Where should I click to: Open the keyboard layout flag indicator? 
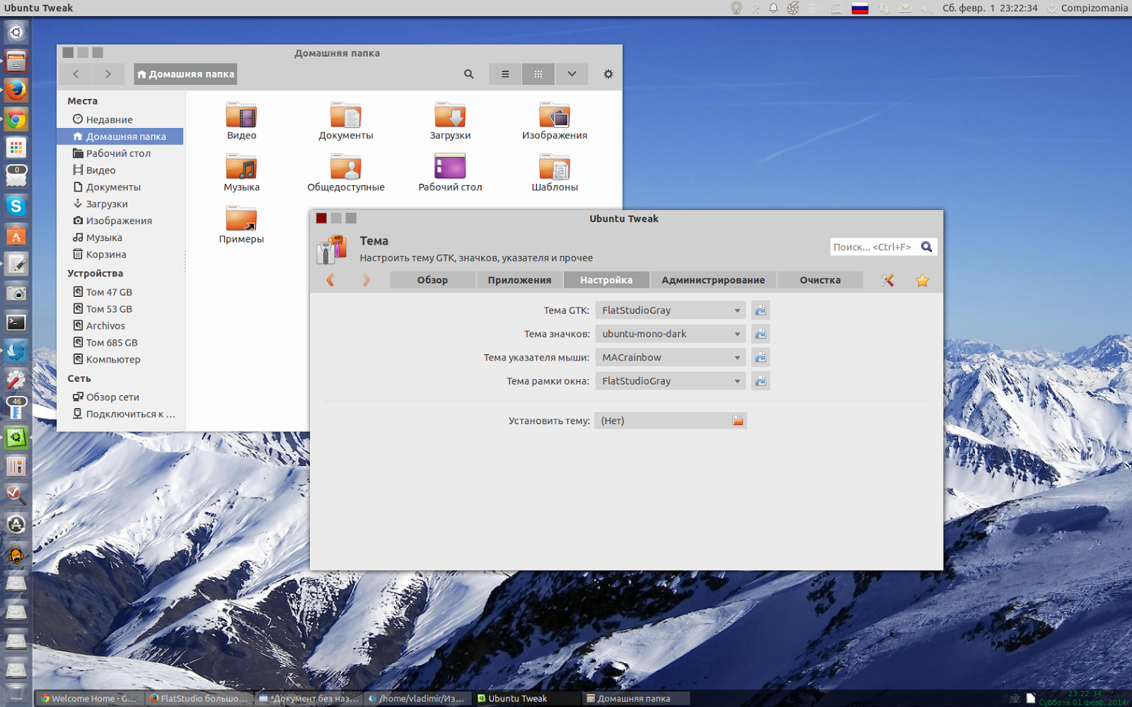[x=860, y=8]
